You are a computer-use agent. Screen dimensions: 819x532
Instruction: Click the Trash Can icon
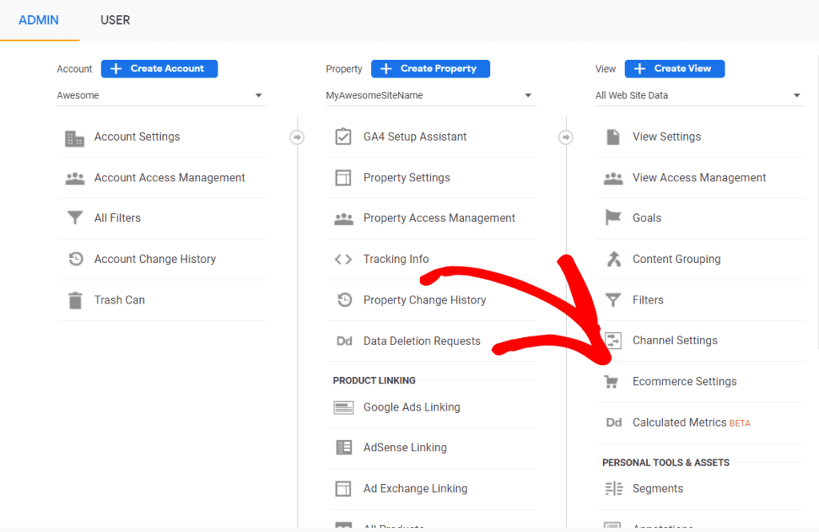click(75, 300)
